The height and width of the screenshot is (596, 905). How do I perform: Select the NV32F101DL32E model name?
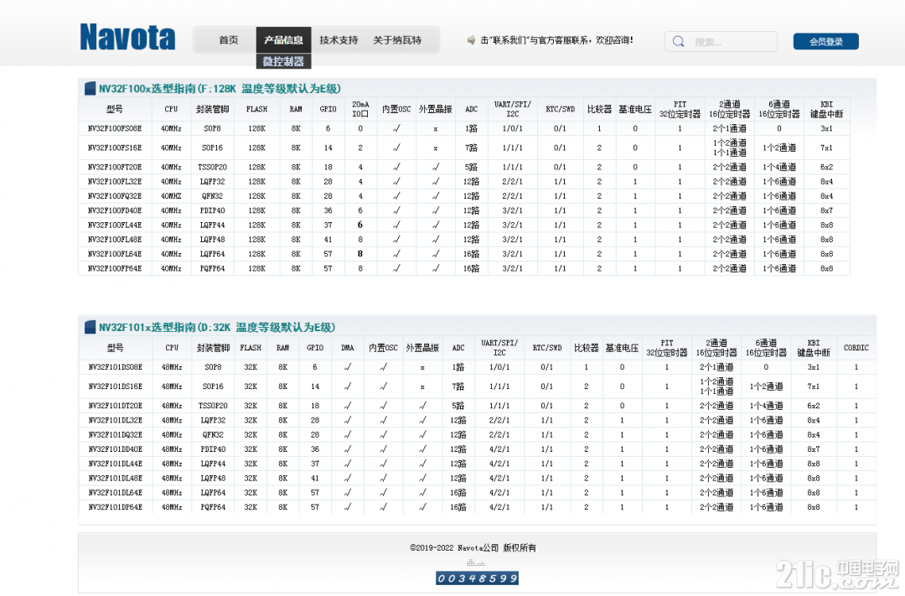coord(116,420)
